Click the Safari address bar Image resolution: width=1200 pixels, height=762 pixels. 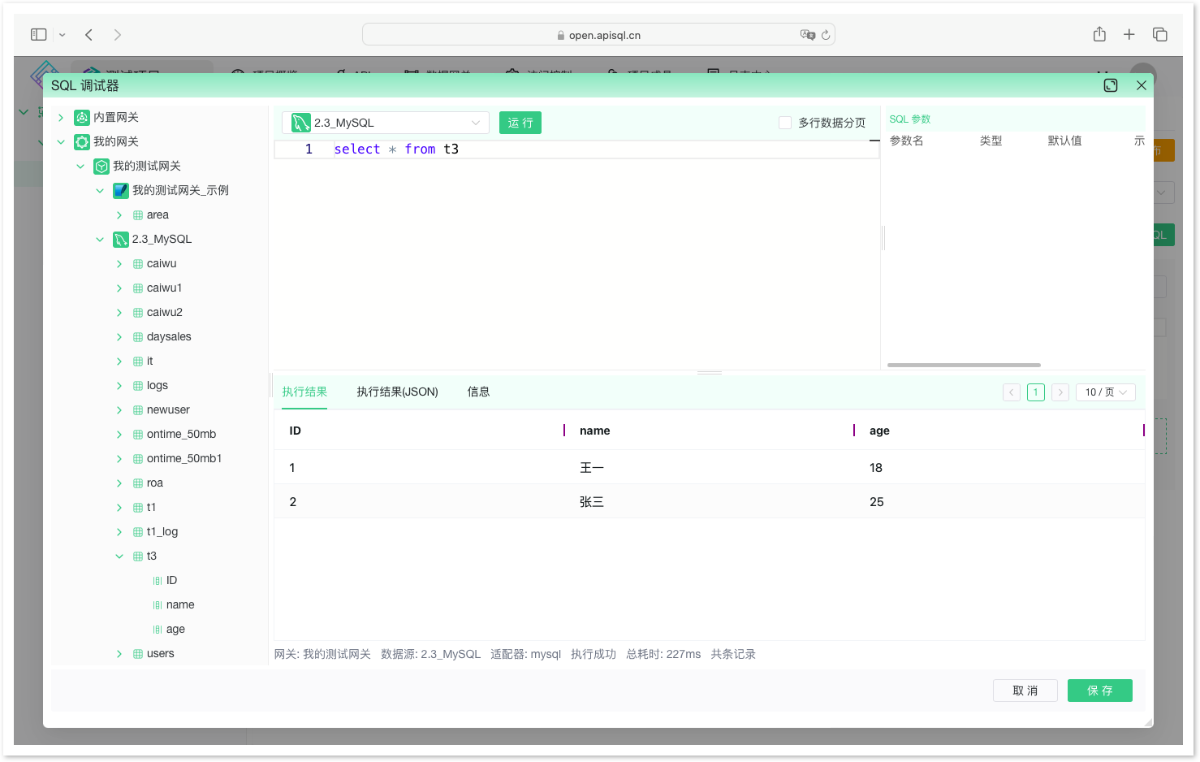point(598,35)
